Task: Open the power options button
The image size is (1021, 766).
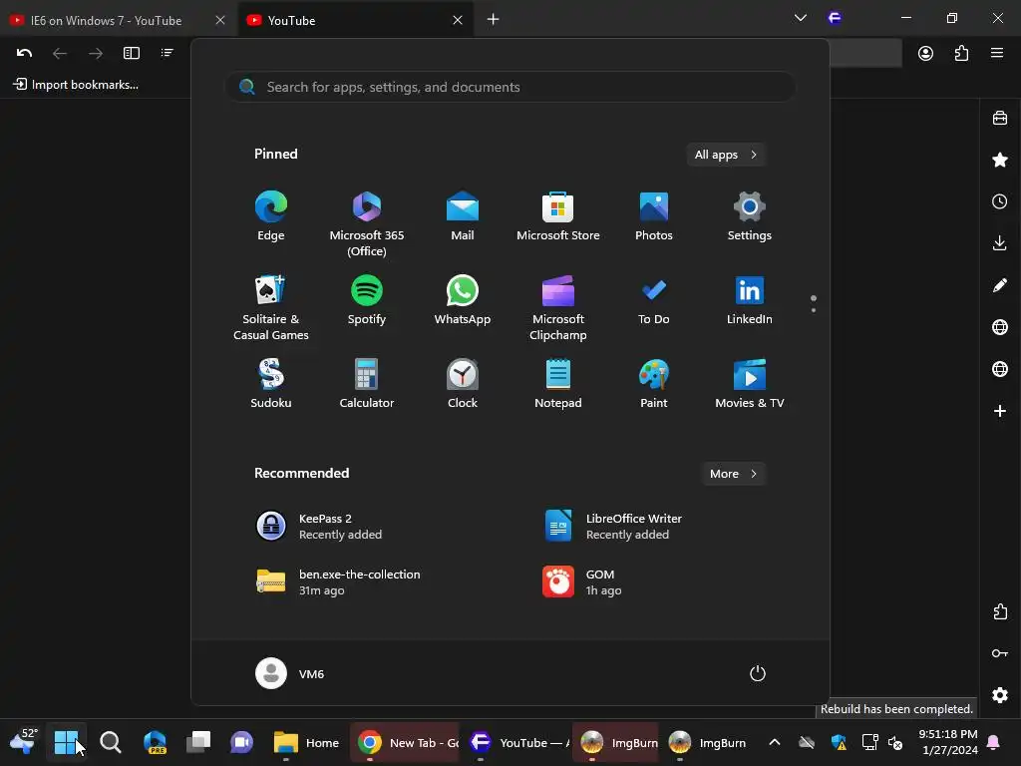Action: [758, 673]
